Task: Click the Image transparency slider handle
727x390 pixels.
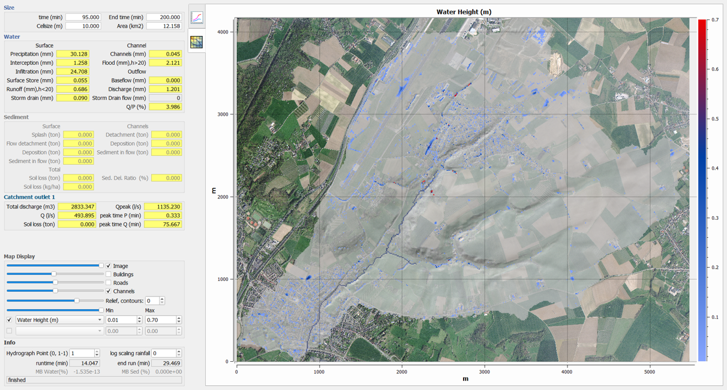Action: point(101,265)
